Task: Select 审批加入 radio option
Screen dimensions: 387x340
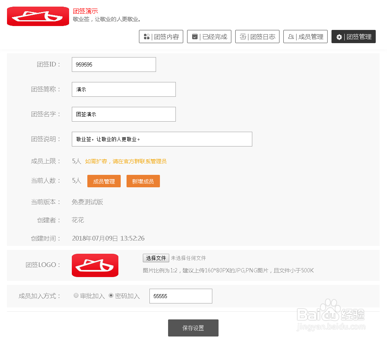Action: 76,295
